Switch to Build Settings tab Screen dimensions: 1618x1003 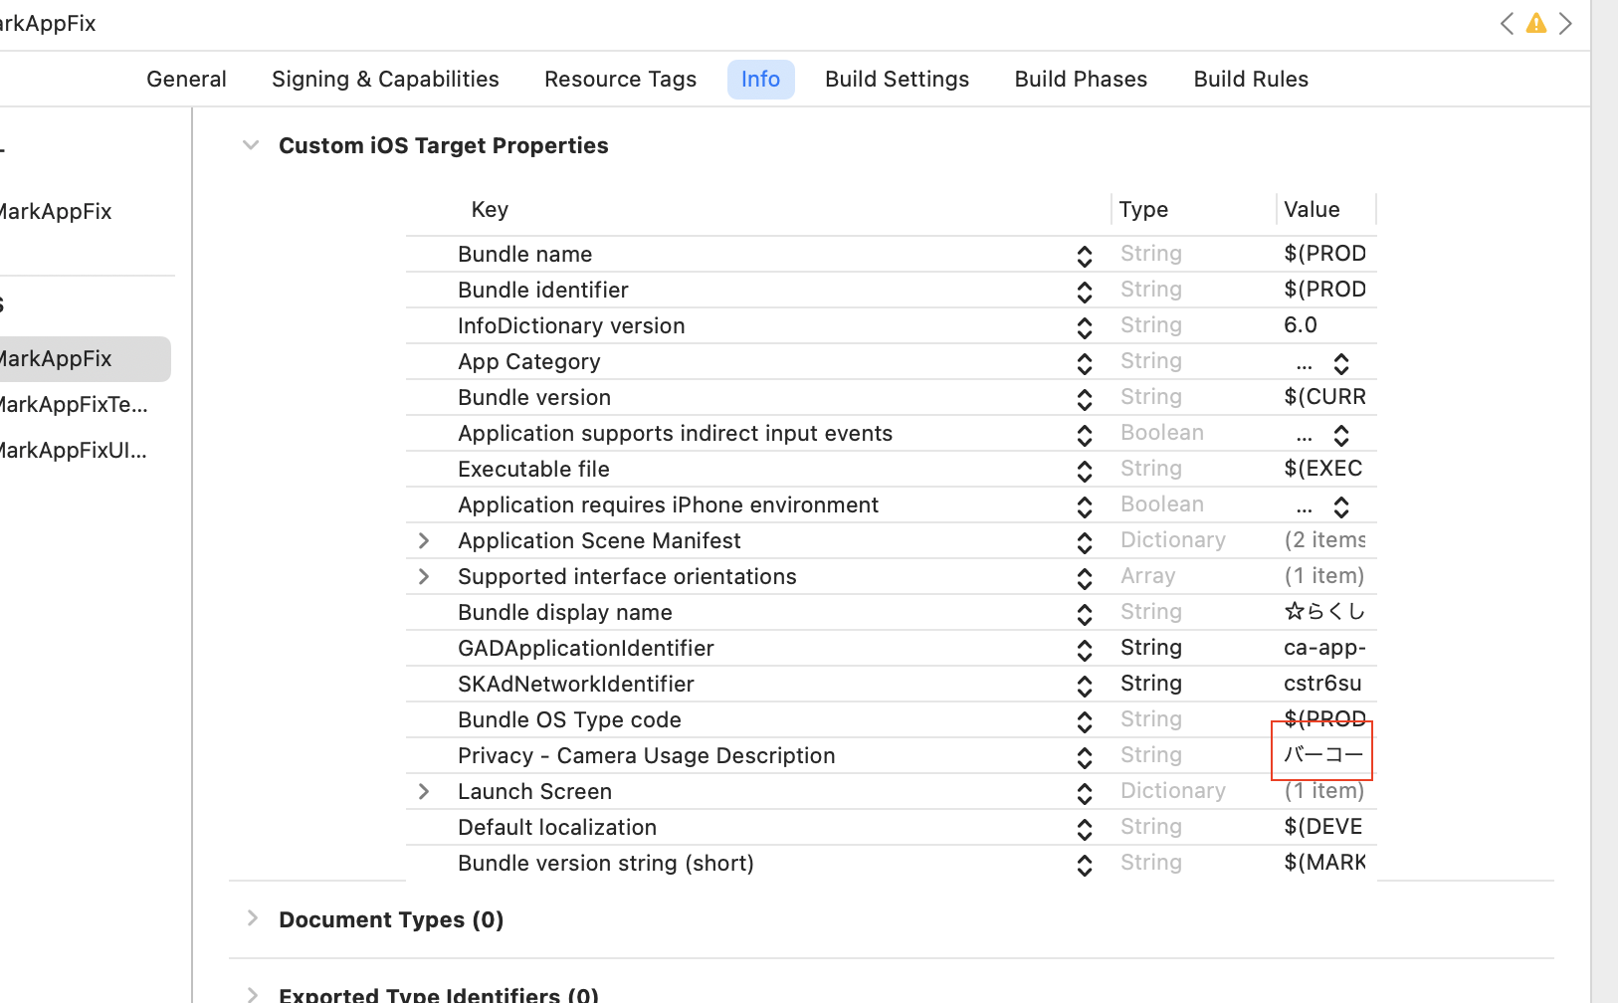pos(897,79)
